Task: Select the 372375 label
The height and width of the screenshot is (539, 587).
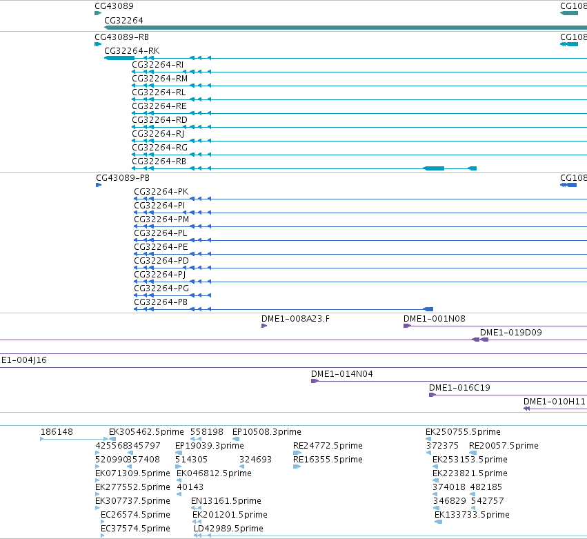Action: (x=443, y=446)
